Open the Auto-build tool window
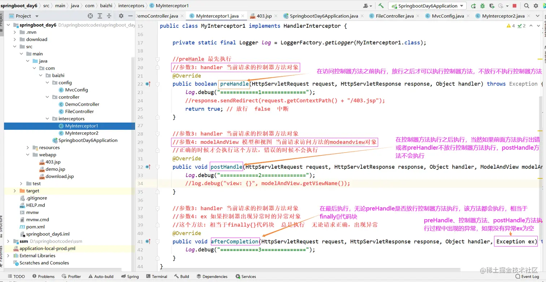The image size is (546, 282). 100,277
